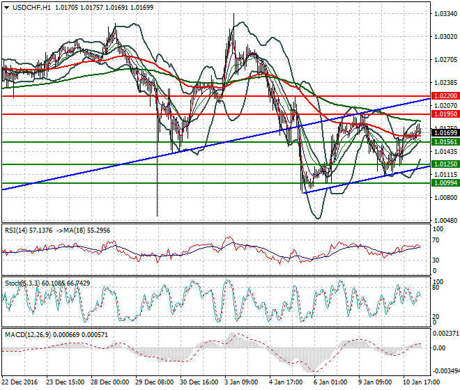Click the MA(18) 55.2956 label
The width and height of the screenshot is (460, 390).
tap(87, 231)
